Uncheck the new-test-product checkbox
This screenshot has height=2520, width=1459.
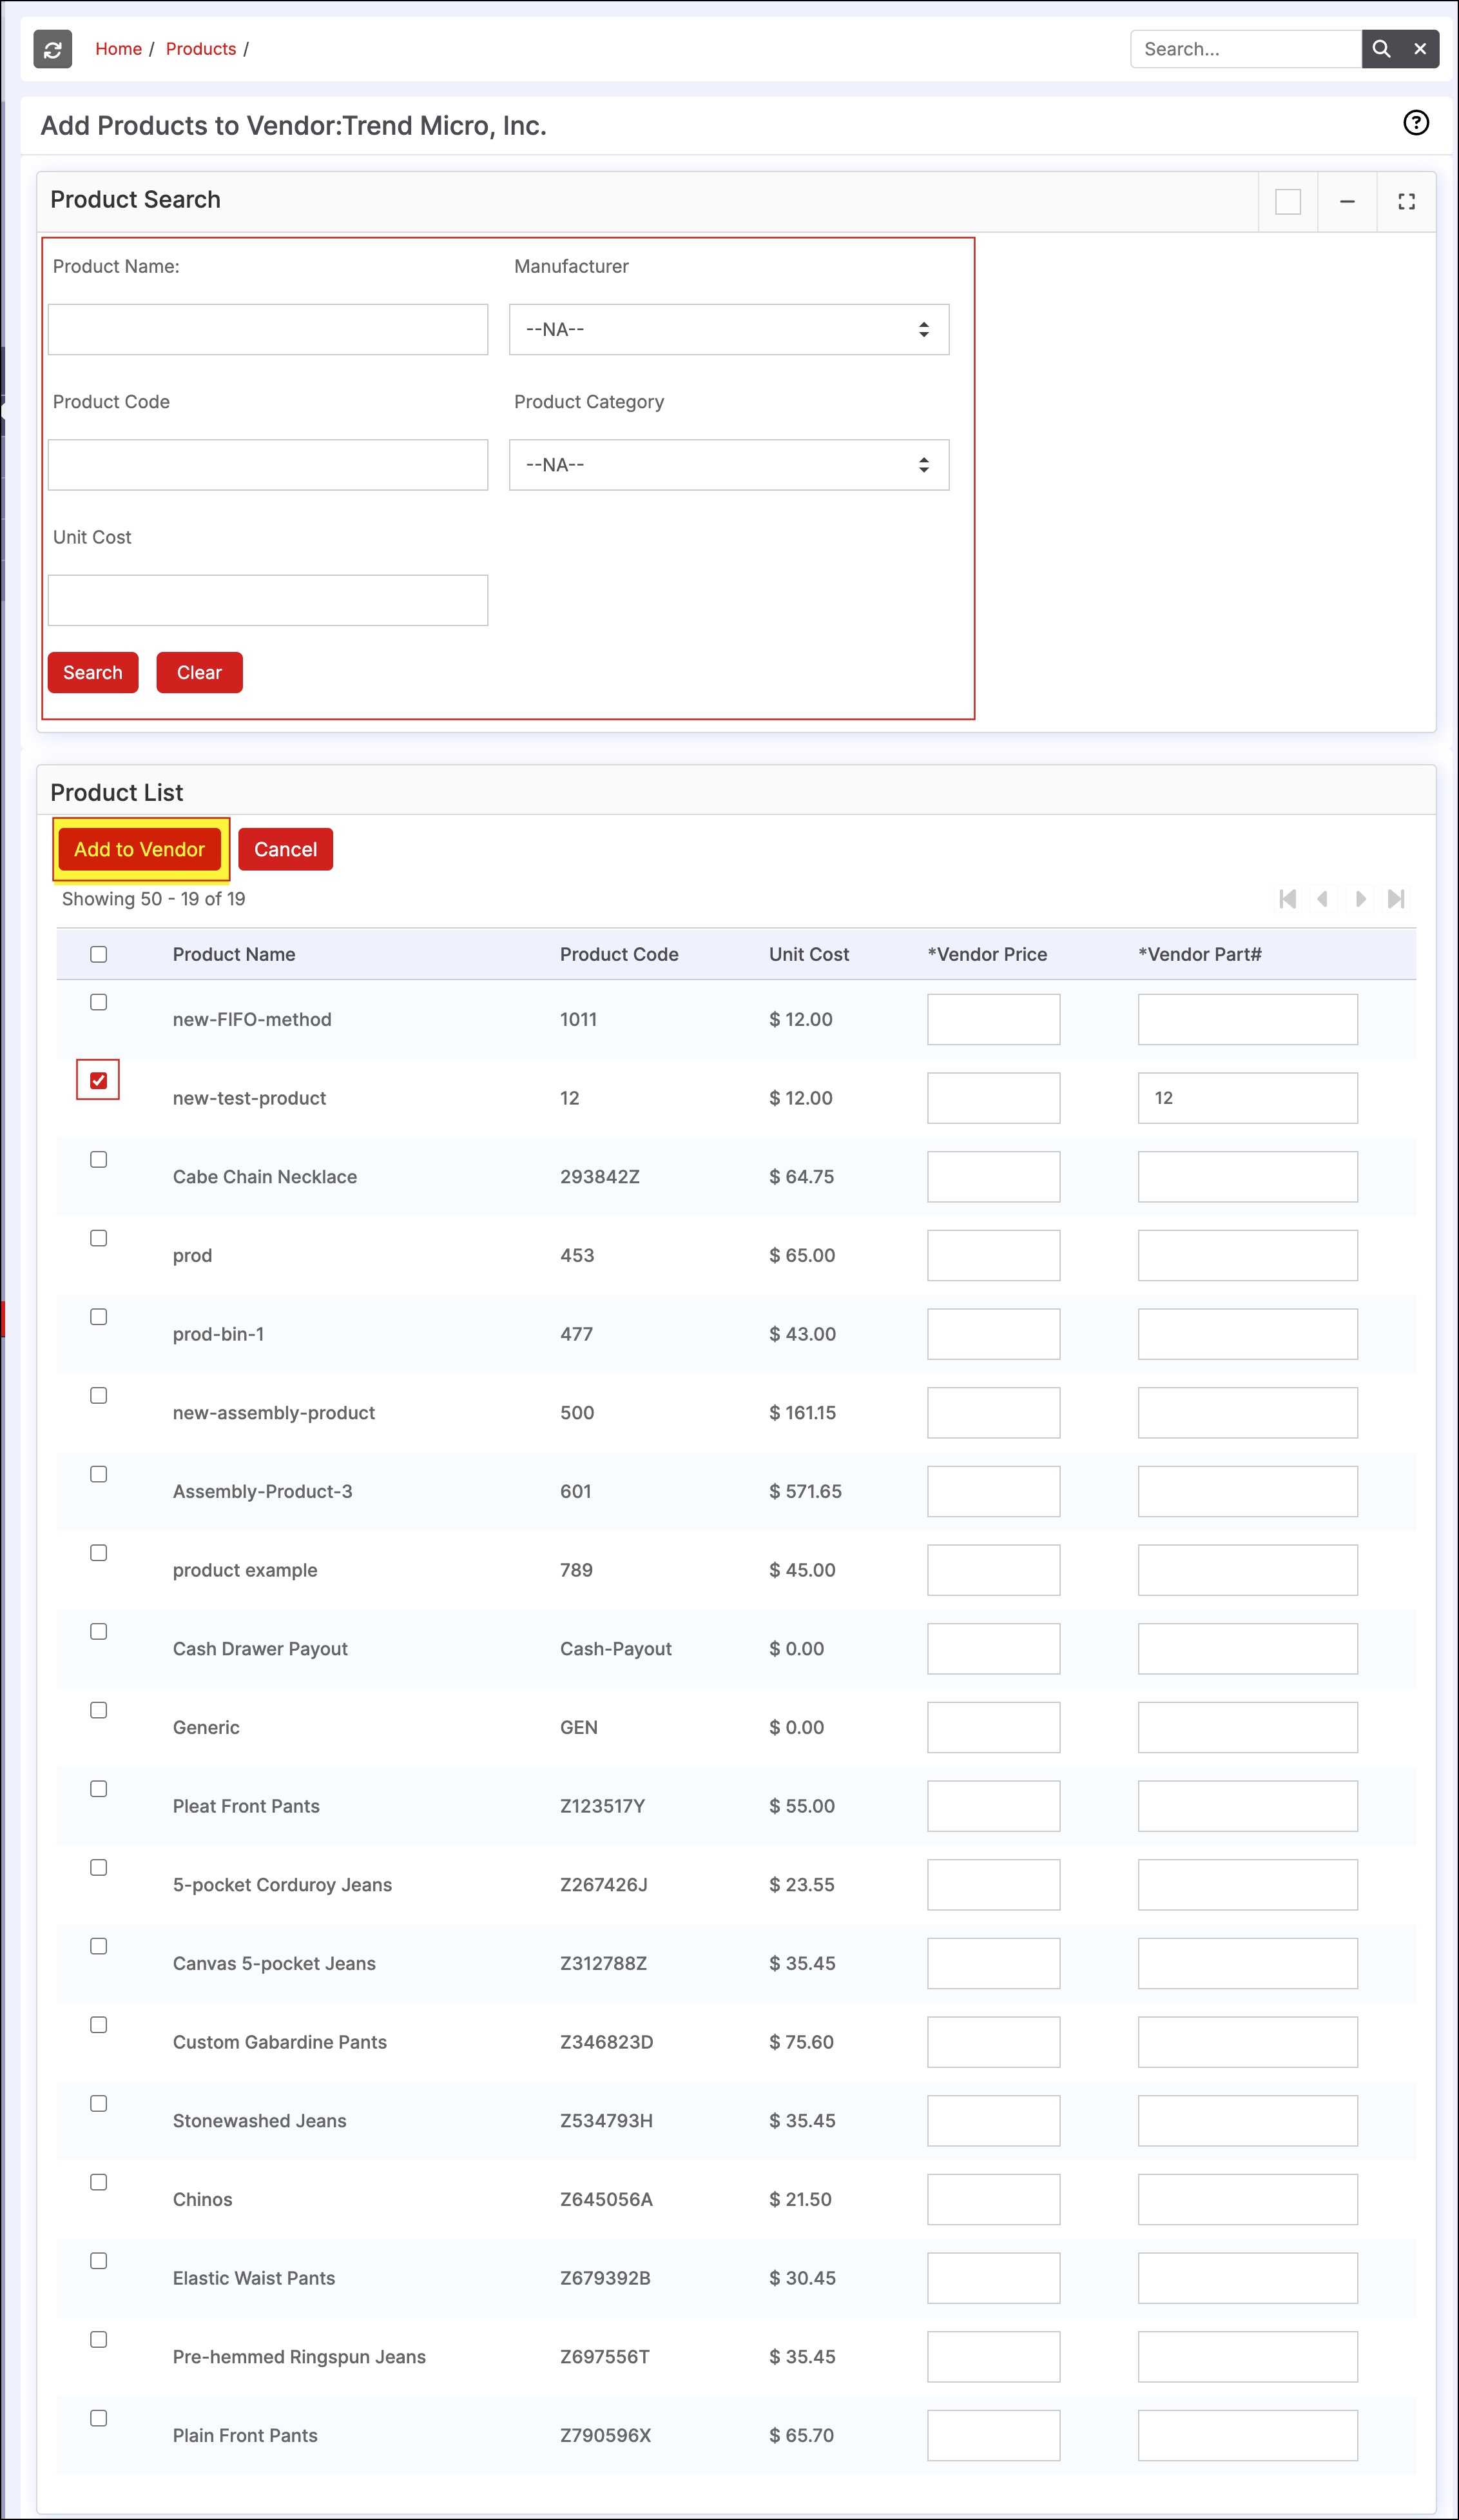99,1080
